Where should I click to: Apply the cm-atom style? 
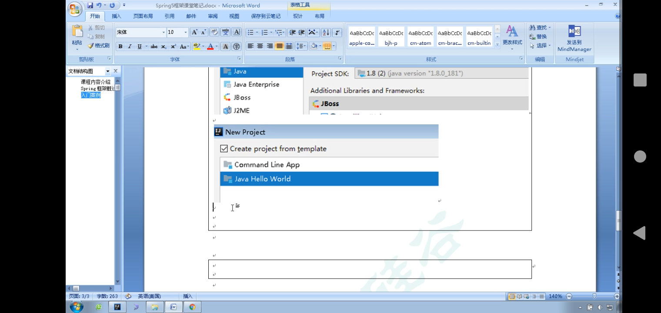point(421,37)
